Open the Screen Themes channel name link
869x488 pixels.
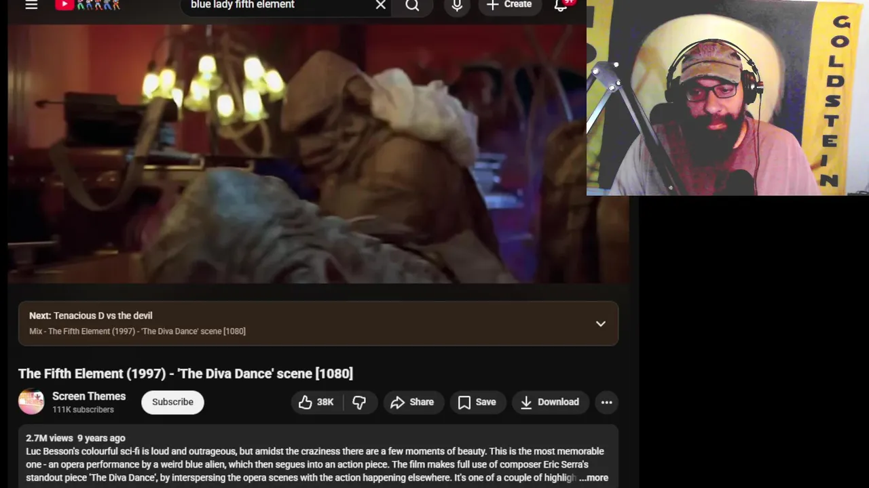(x=89, y=396)
